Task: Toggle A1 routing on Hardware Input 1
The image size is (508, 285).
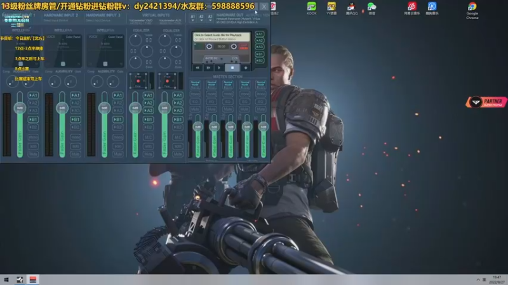Action: (x=33, y=96)
